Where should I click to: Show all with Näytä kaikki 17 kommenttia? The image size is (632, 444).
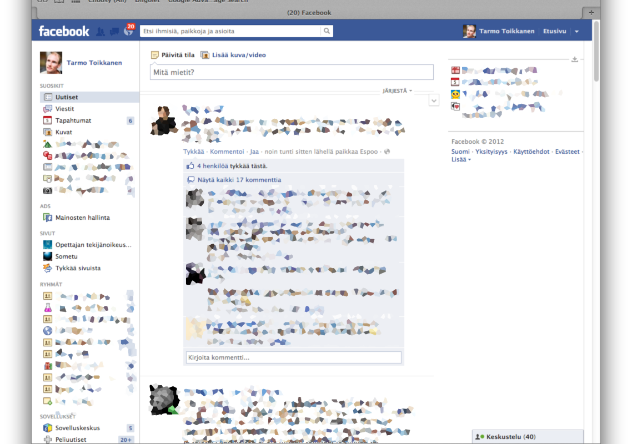tap(239, 180)
